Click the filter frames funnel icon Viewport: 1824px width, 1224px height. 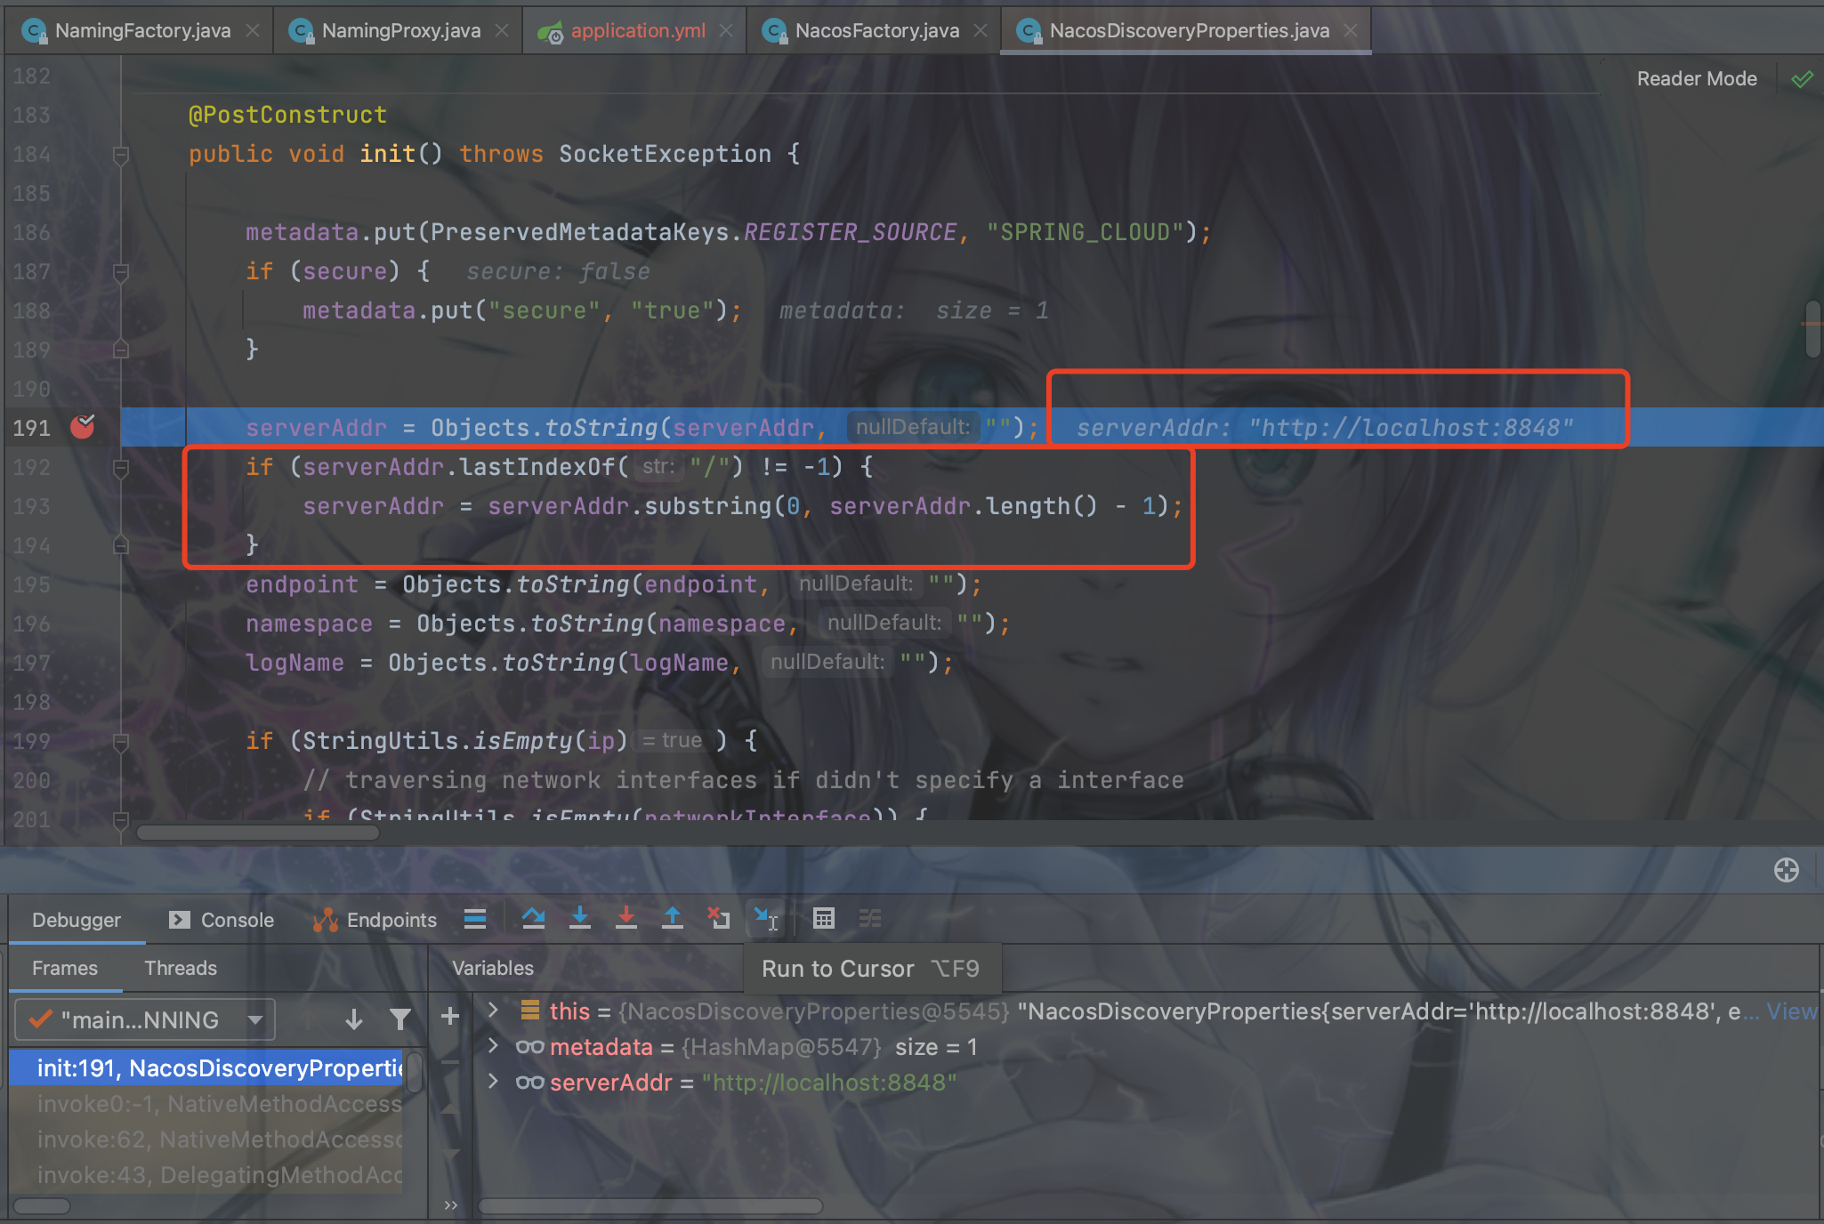(x=400, y=1019)
